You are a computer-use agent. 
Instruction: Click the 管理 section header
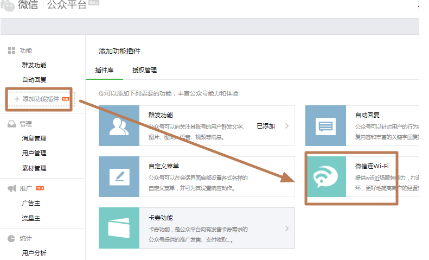tap(26, 124)
